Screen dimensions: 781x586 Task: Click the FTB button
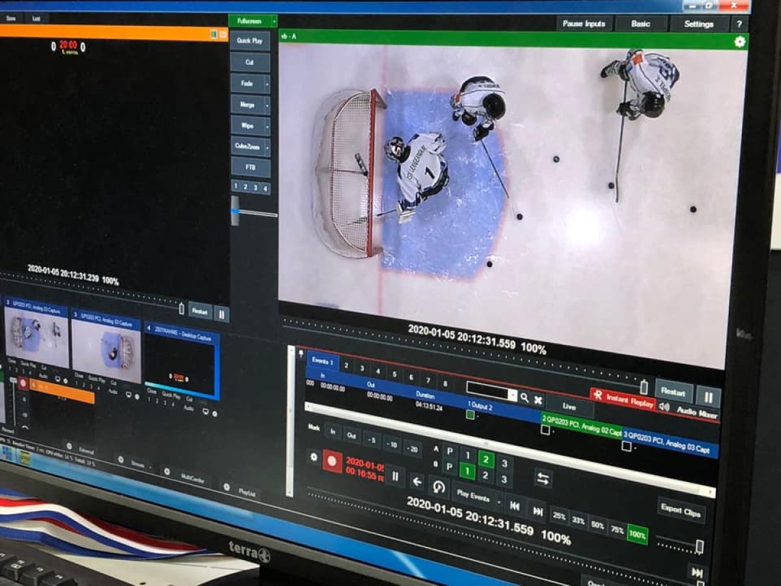click(250, 167)
